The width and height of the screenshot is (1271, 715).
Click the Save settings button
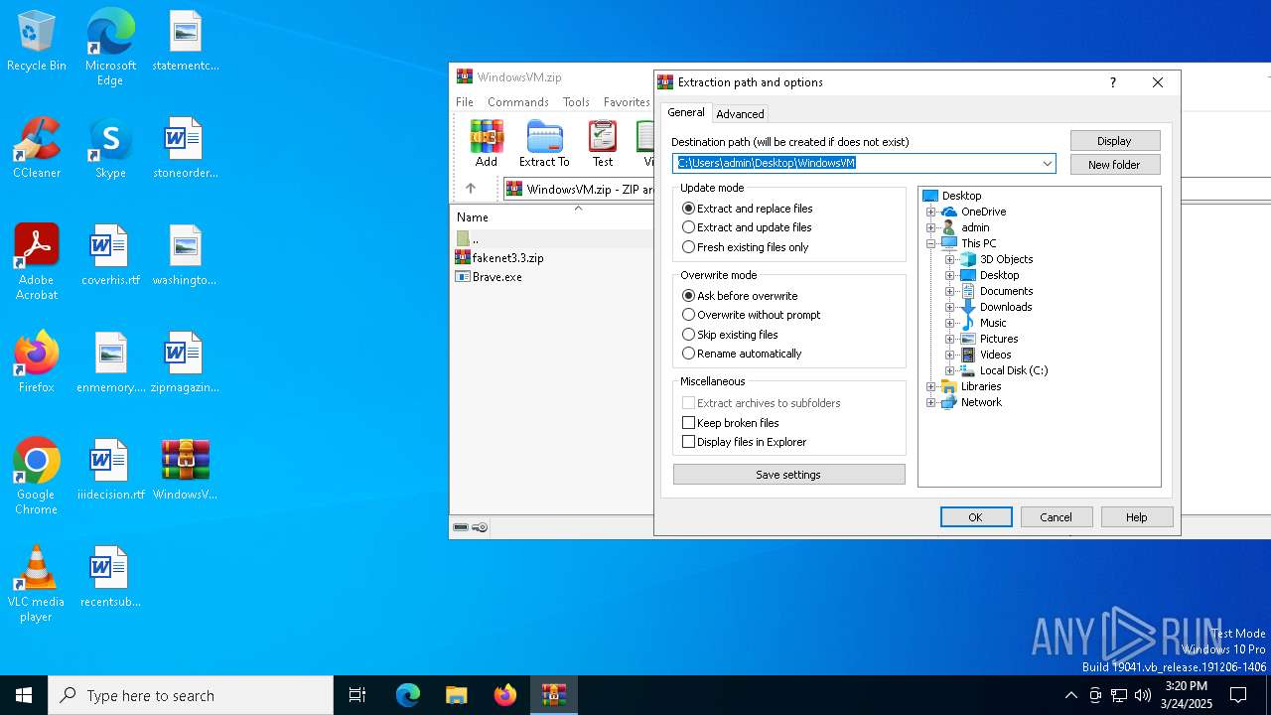point(789,475)
